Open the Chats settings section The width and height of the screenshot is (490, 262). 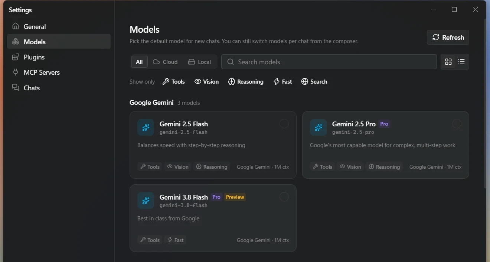pos(59,88)
